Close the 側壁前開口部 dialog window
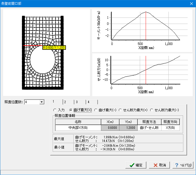This screenshot has height=175, width=196. point(192,4)
